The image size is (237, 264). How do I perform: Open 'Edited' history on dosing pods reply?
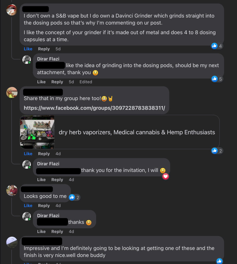pyautogui.click(x=86, y=82)
